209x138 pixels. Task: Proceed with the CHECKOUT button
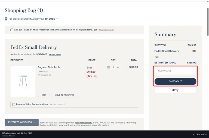[x=176, y=81]
